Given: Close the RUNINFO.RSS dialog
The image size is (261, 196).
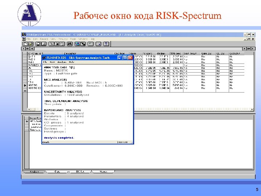Looking at the screenshot, I should coord(130,58).
